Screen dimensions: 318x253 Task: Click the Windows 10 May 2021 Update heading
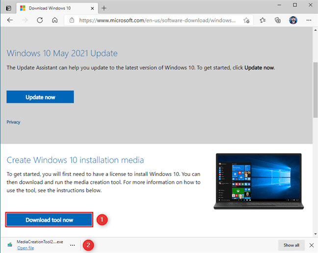point(62,53)
